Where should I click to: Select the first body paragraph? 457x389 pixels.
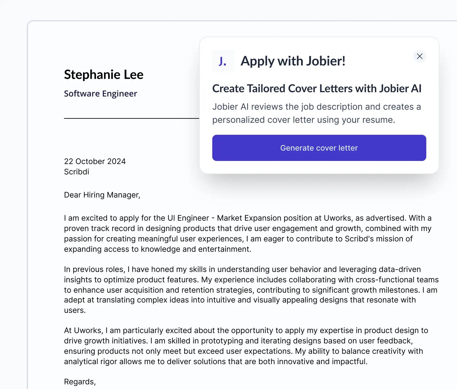coord(246,234)
